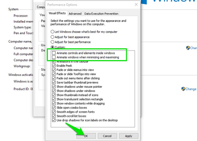This screenshot has height=141, width=197.
Task: Open the Data Execution Prevention tab
Action: tap(101, 13)
